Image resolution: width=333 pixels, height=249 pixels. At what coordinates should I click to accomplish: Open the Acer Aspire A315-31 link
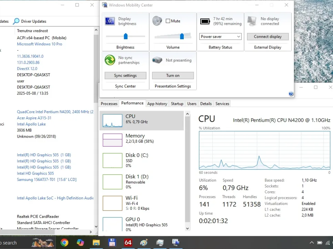pyautogui.click(x=34, y=118)
